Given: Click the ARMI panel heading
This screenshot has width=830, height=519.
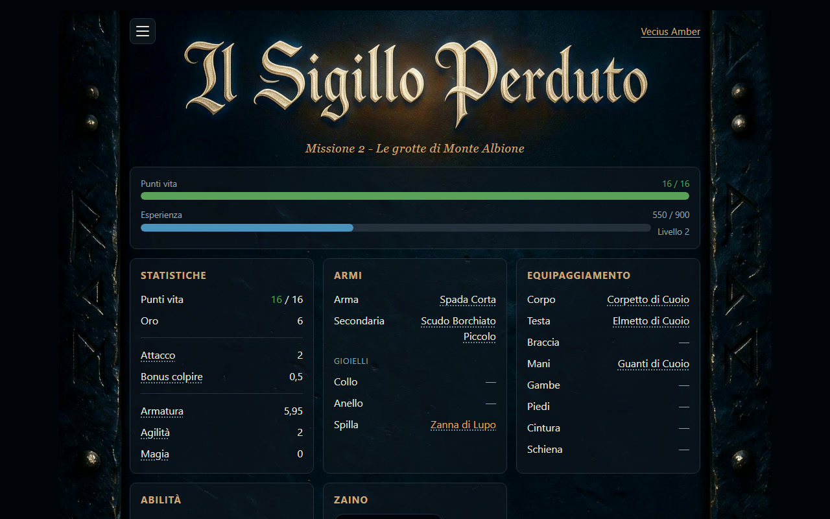Looking at the screenshot, I should (348, 276).
